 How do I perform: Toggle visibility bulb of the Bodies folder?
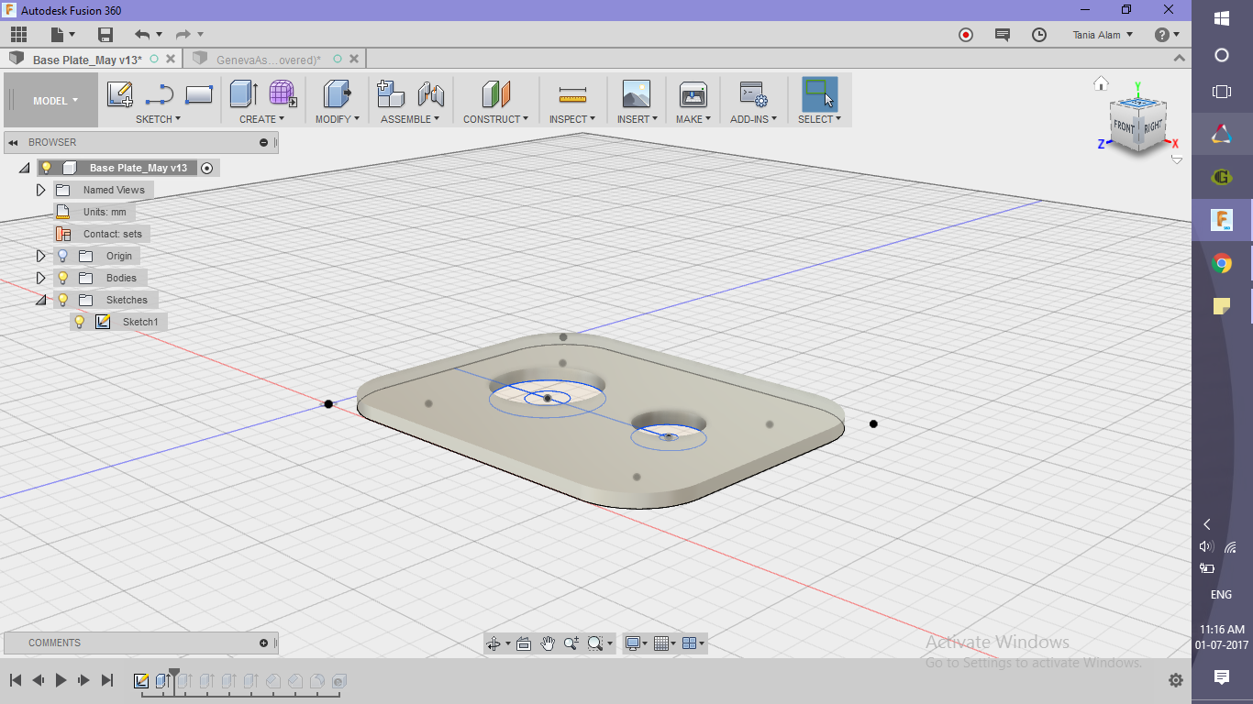(x=62, y=278)
